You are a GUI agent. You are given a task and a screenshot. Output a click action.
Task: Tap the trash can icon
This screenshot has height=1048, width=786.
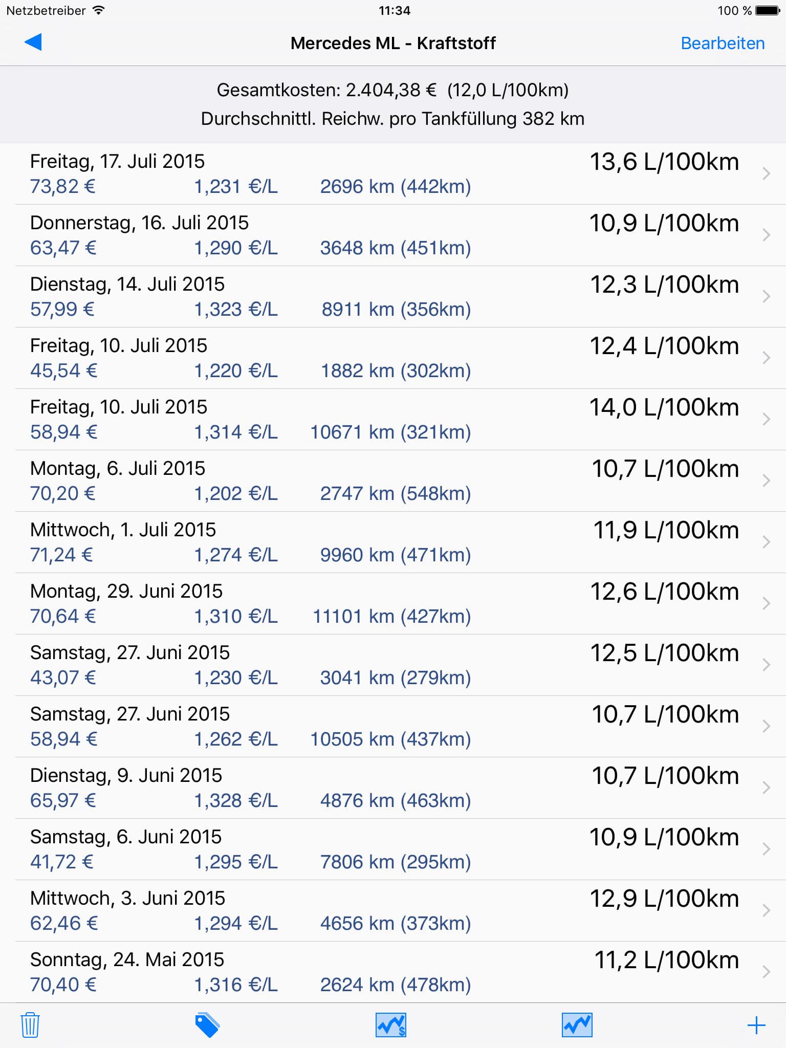[x=30, y=1025]
